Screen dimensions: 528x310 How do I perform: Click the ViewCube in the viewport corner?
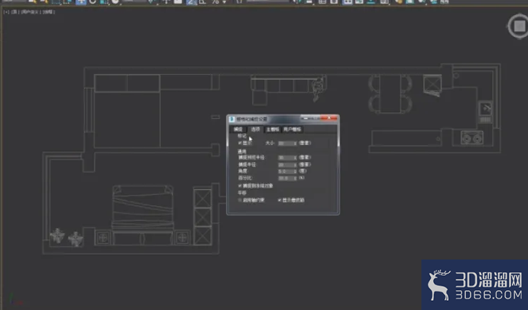519,26
